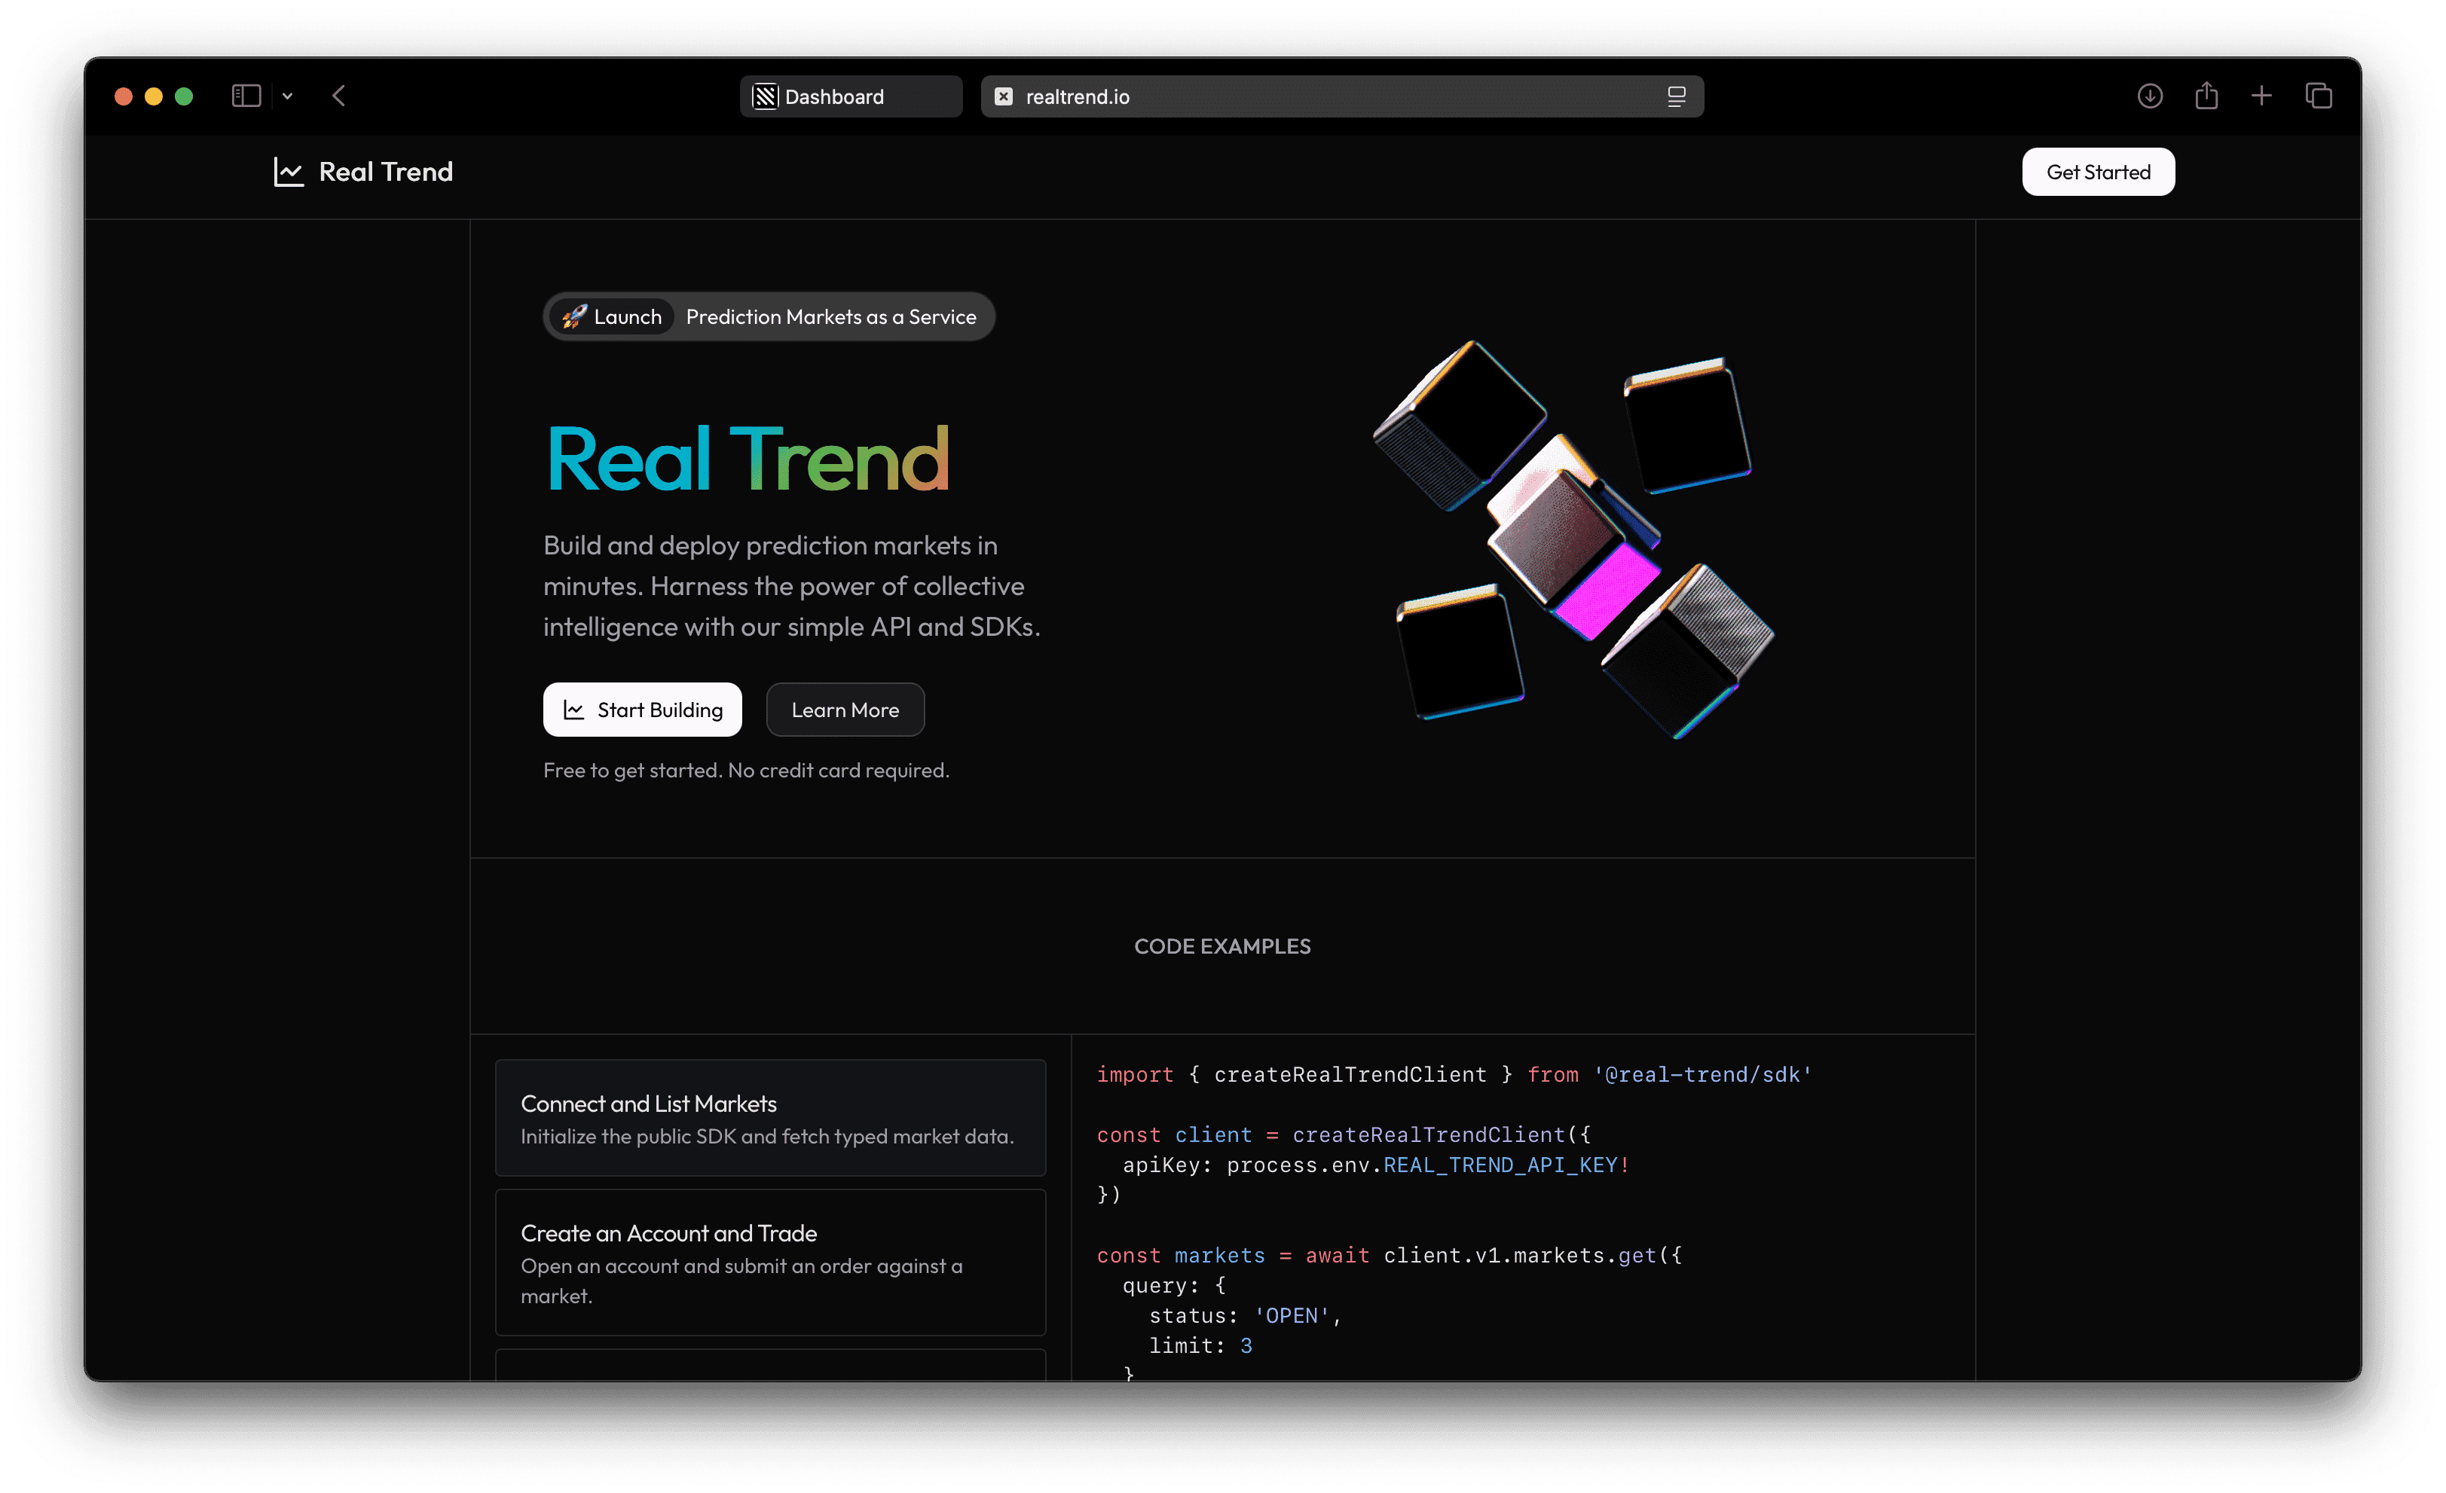Image resolution: width=2446 pixels, height=1493 pixels.
Task: Click the Get Started button
Action: point(2098,172)
